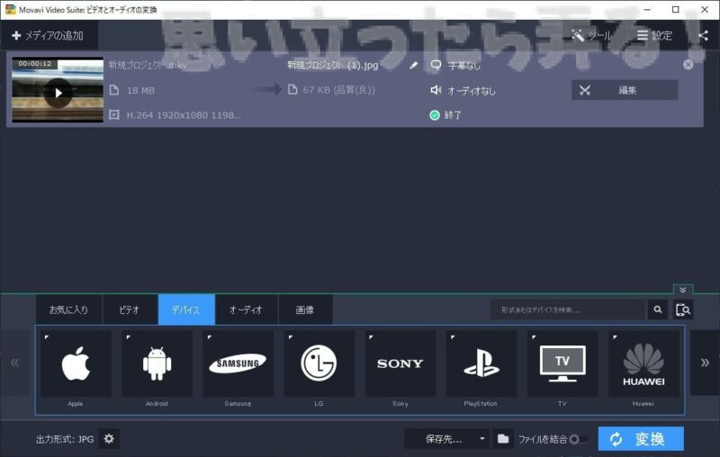Open the output folder icon
This screenshot has height=457, width=720.
click(x=503, y=439)
